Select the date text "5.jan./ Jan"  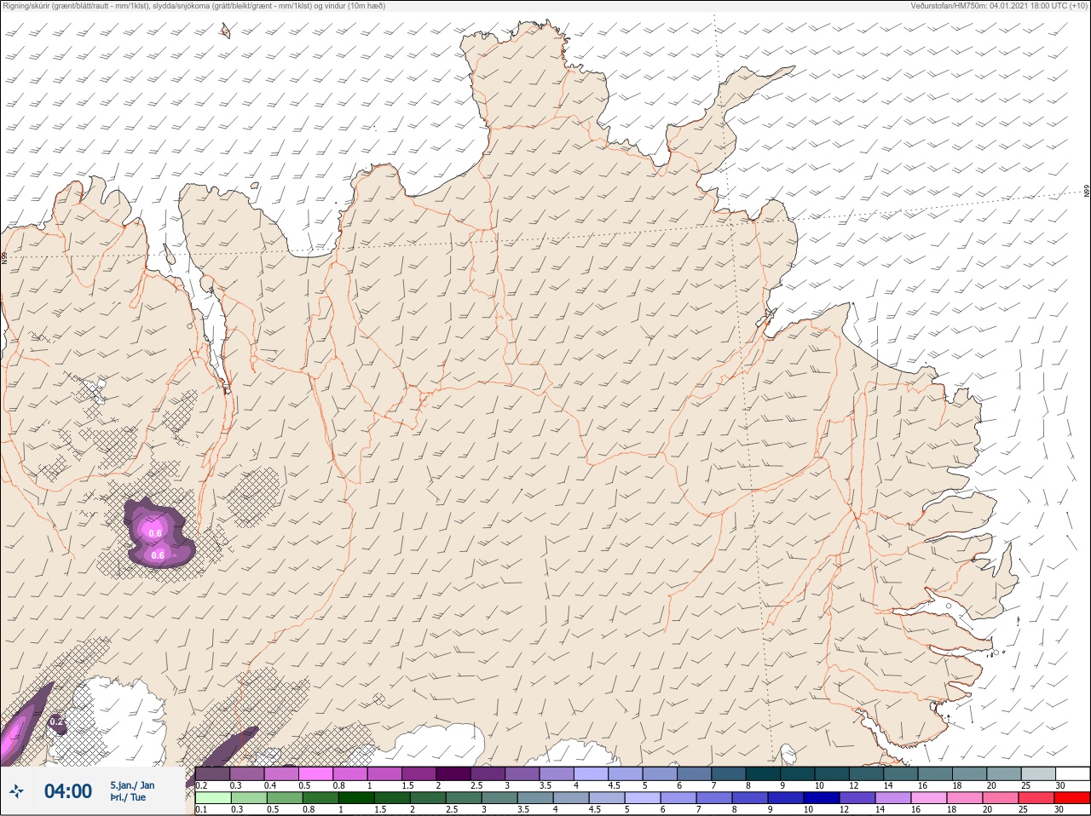pos(132,785)
